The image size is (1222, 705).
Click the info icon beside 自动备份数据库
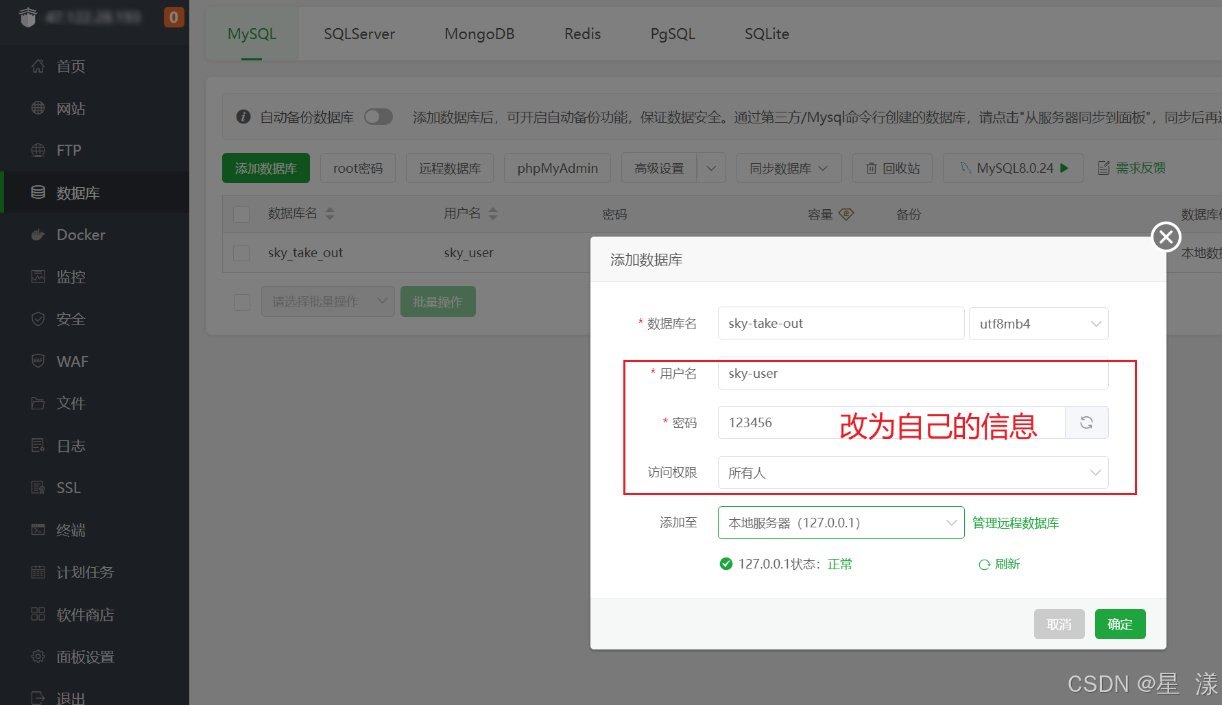(243, 117)
